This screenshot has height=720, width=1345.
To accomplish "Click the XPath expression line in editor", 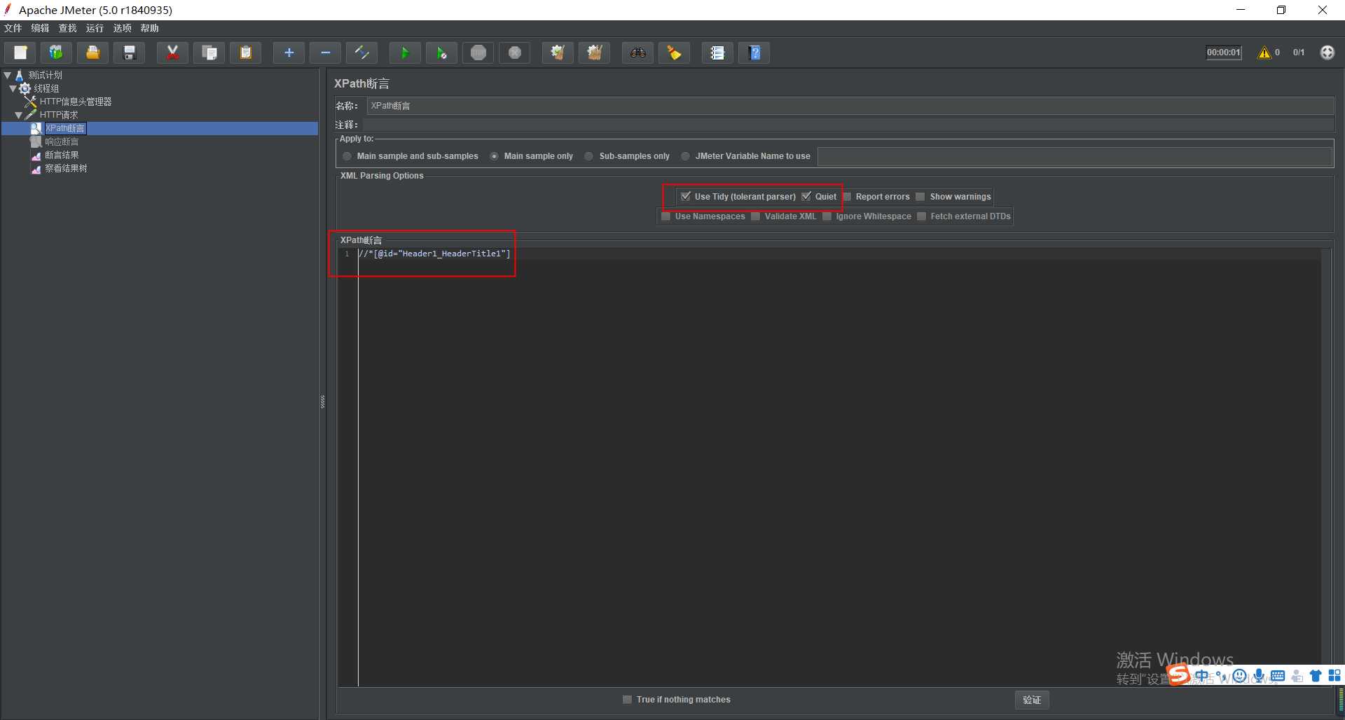I will tap(434, 254).
